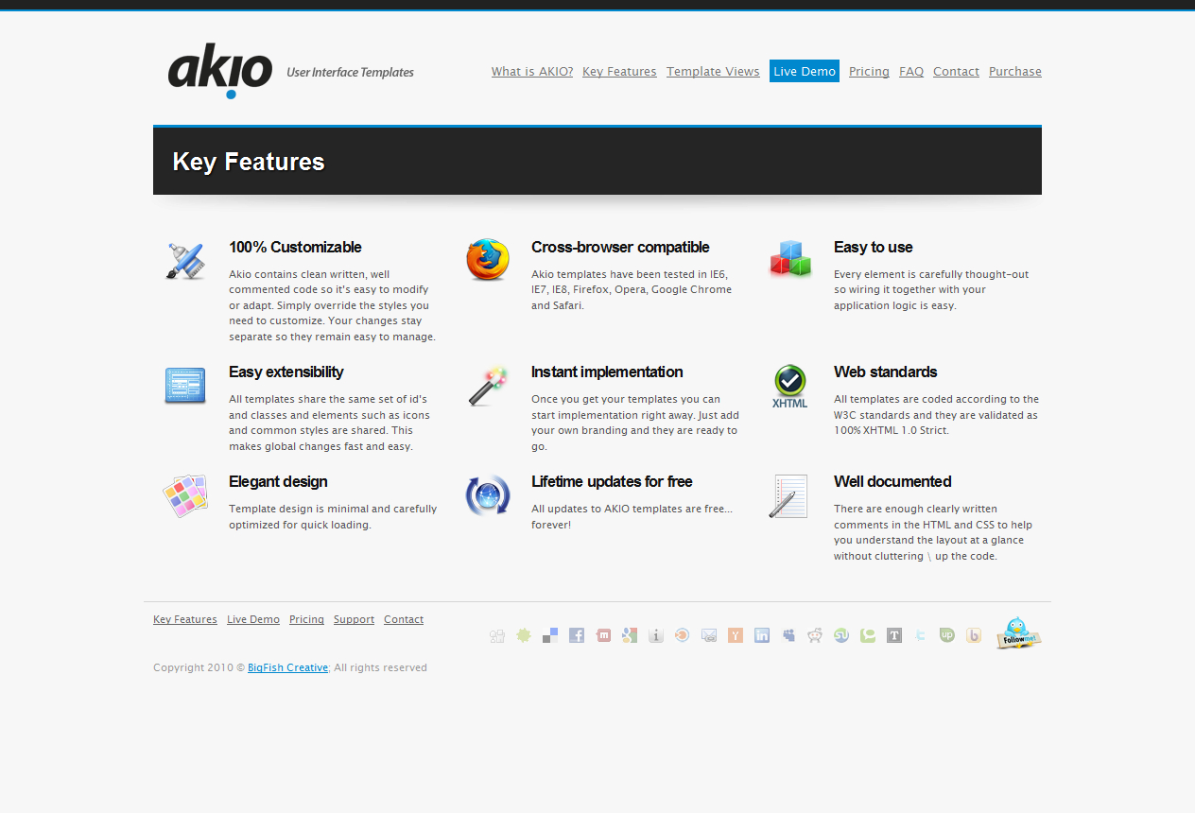Screen dimensions: 1195x813
Task: Click the Firefox icon beside Cross-browser compatible
Action: 488,260
